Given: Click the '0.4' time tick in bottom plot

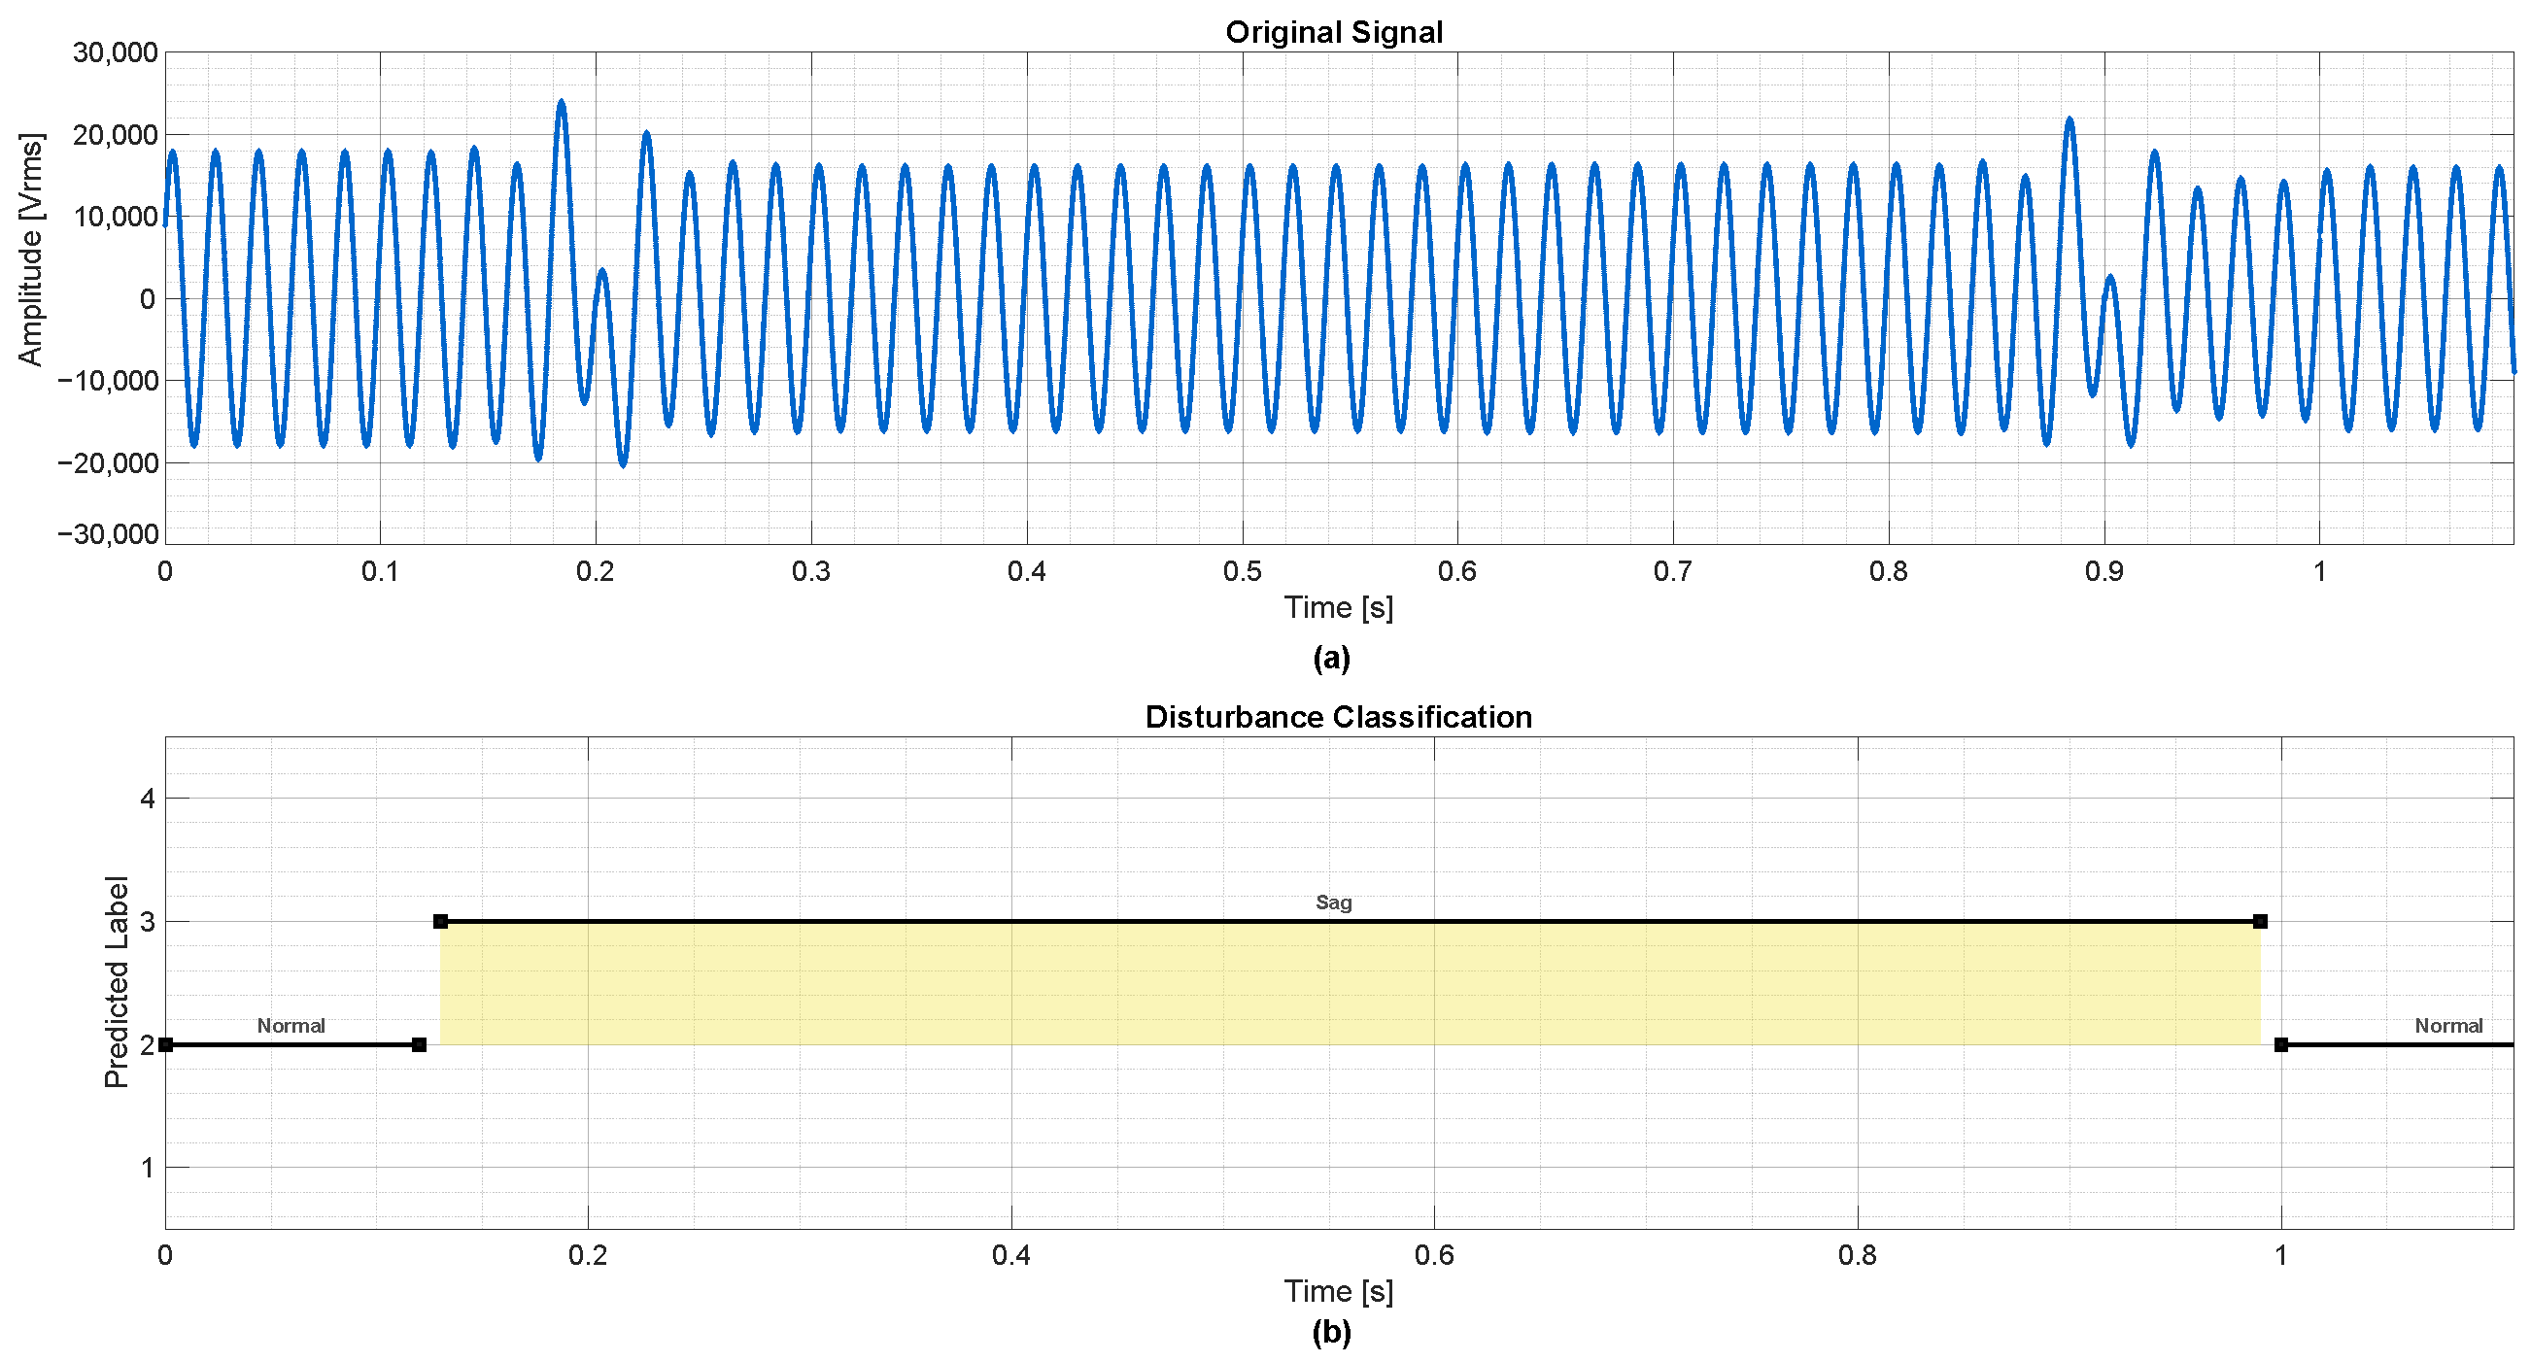Looking at the screenshot, I should [x=1011, y=1255].
